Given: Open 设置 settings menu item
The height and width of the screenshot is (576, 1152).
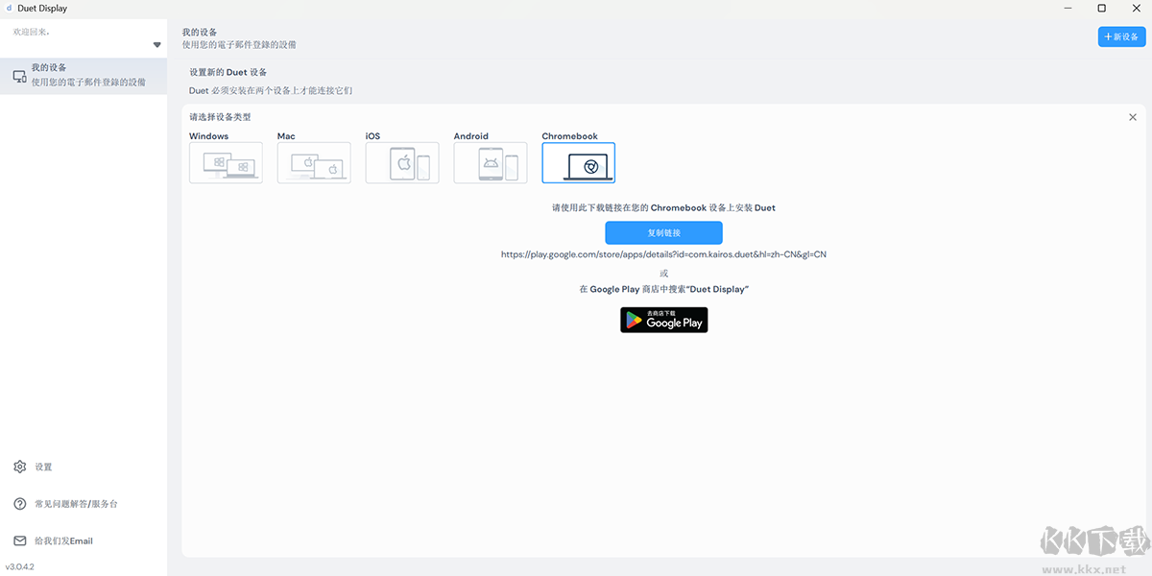Looking at the screenshot, I should click(x=43, y=467).
